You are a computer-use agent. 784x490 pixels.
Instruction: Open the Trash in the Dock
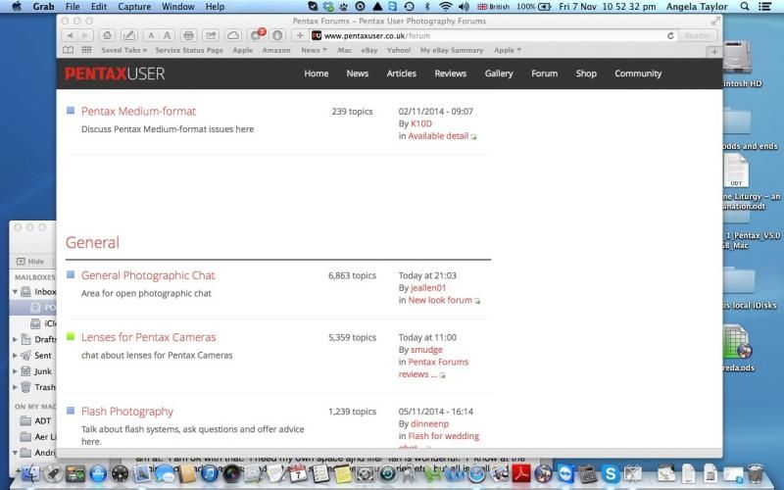(755, 473)
